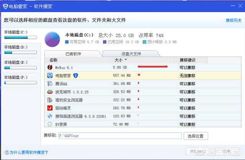Select 搜狗高速浏览器 6.3.8.22061 name
Viewport: 245px width, 160px height.
pyautogui.click(x=81, y=116)
